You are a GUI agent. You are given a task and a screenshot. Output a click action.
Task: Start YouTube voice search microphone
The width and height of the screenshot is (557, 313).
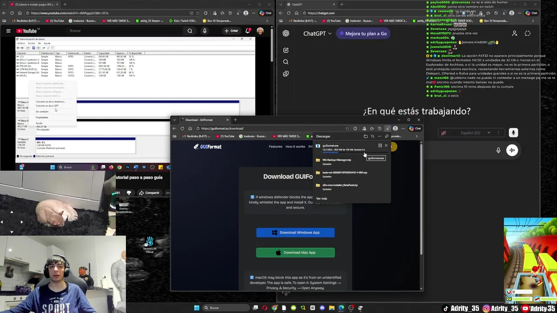(205, 31)
